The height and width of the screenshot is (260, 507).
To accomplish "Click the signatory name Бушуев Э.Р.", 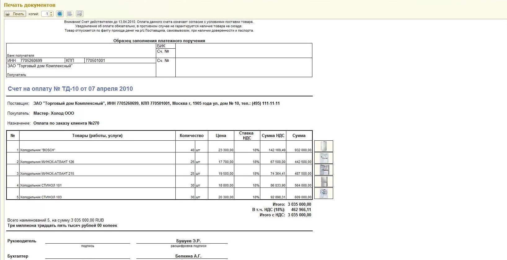I will [188, 241].
